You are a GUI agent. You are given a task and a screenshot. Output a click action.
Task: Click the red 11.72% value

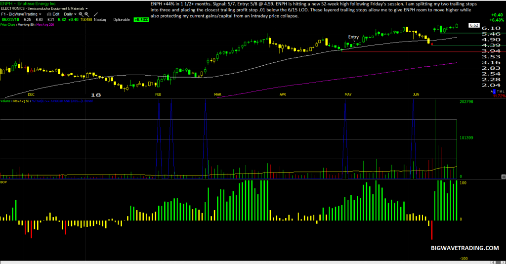pyautogui.click(x=499, y=96)
